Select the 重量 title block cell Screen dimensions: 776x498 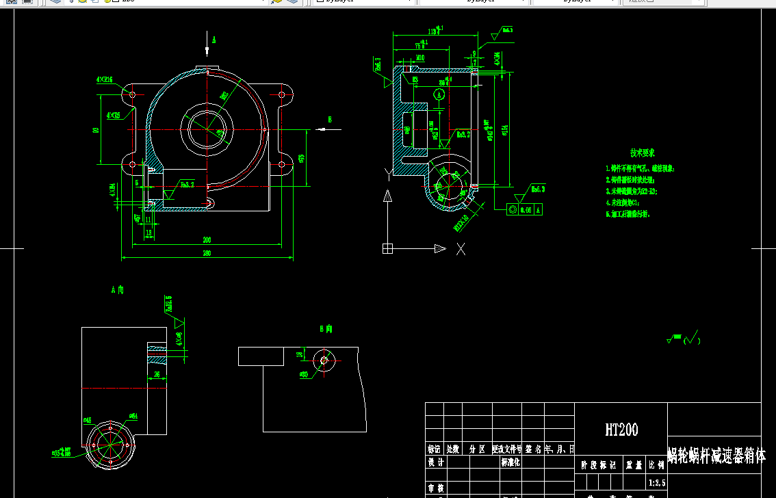[x=634, y=465]
